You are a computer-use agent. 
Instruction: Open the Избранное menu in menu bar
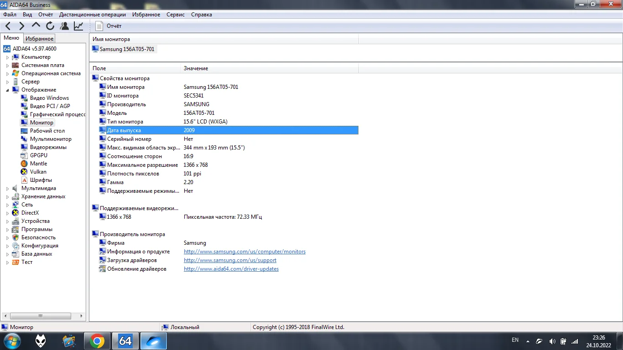(x=146, y=15)
